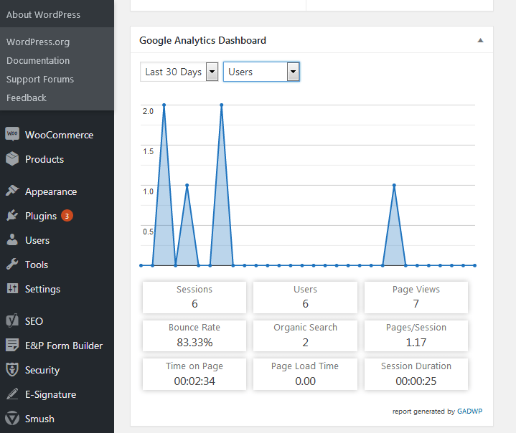The image size is (516, 433).
Task: Collapse the Google Analytics Dashboard widget
Action: [x=480, y=40]
